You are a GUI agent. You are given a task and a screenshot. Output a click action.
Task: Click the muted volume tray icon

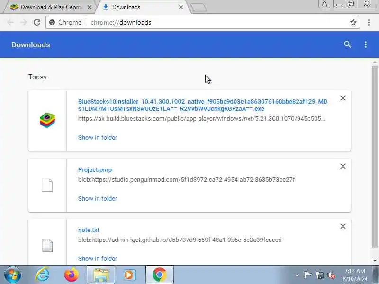pos(331,275)
